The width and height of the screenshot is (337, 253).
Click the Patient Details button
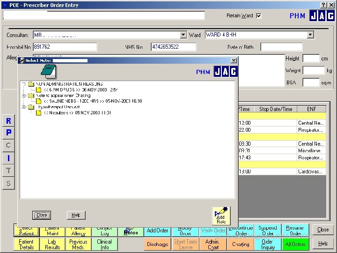point(26,244)
